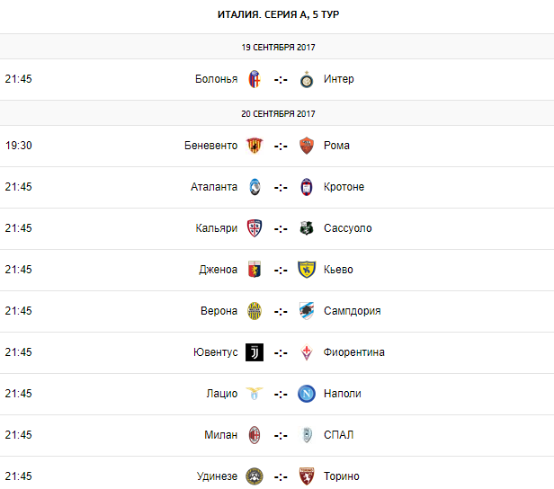Screen dimensions: 554x489
Task: Click the Milan club crest icon
Action: tap(255, 435)
